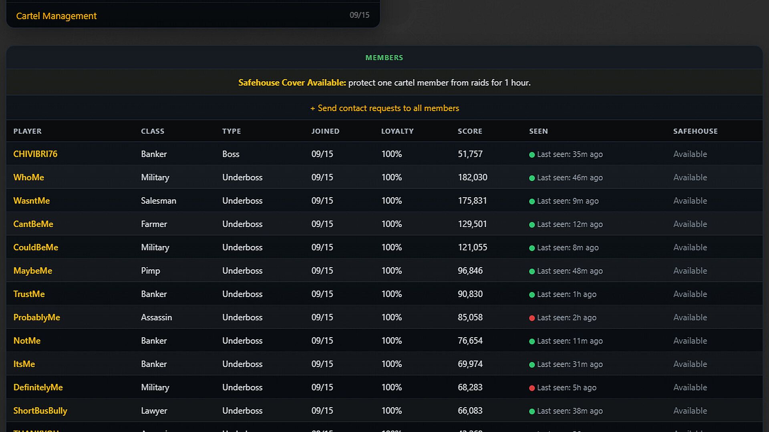Open WasntMe player profile
The width and height of the screenshot is (769, 432).
pos(32,201)
